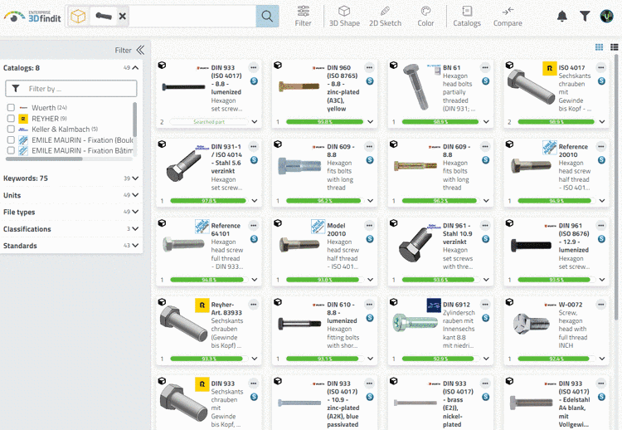
Task: Expand the Keywords: 75 section
Action: [135, 178]
